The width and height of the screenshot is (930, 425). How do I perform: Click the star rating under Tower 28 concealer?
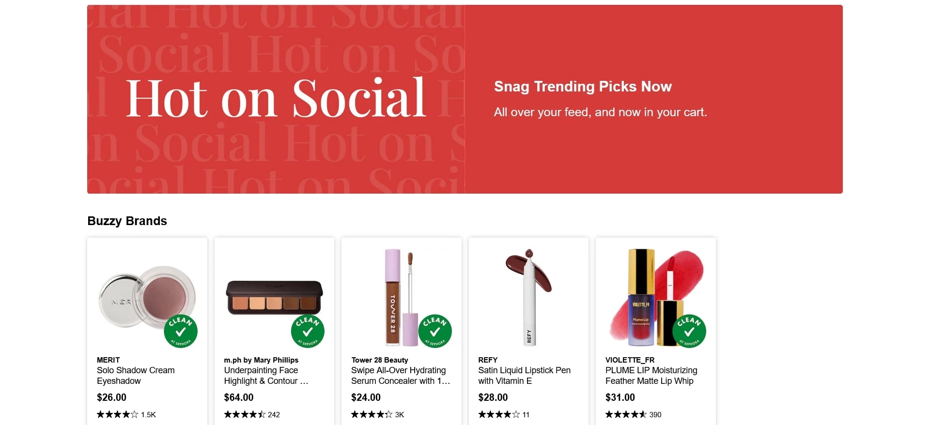pos(370,414)
